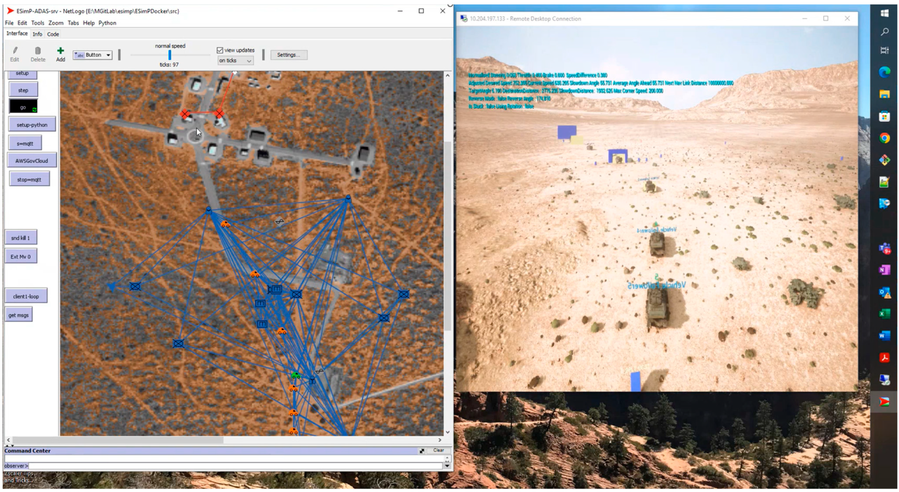Image resolution: width=899 pixels, height=492 pixels.
Task: Click the normal speed slider handle
Action: point(170,55)
